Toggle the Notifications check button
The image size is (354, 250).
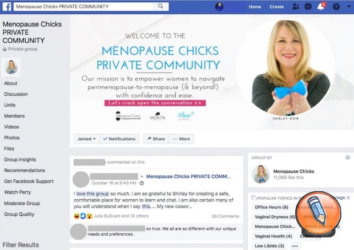(119, 139)
